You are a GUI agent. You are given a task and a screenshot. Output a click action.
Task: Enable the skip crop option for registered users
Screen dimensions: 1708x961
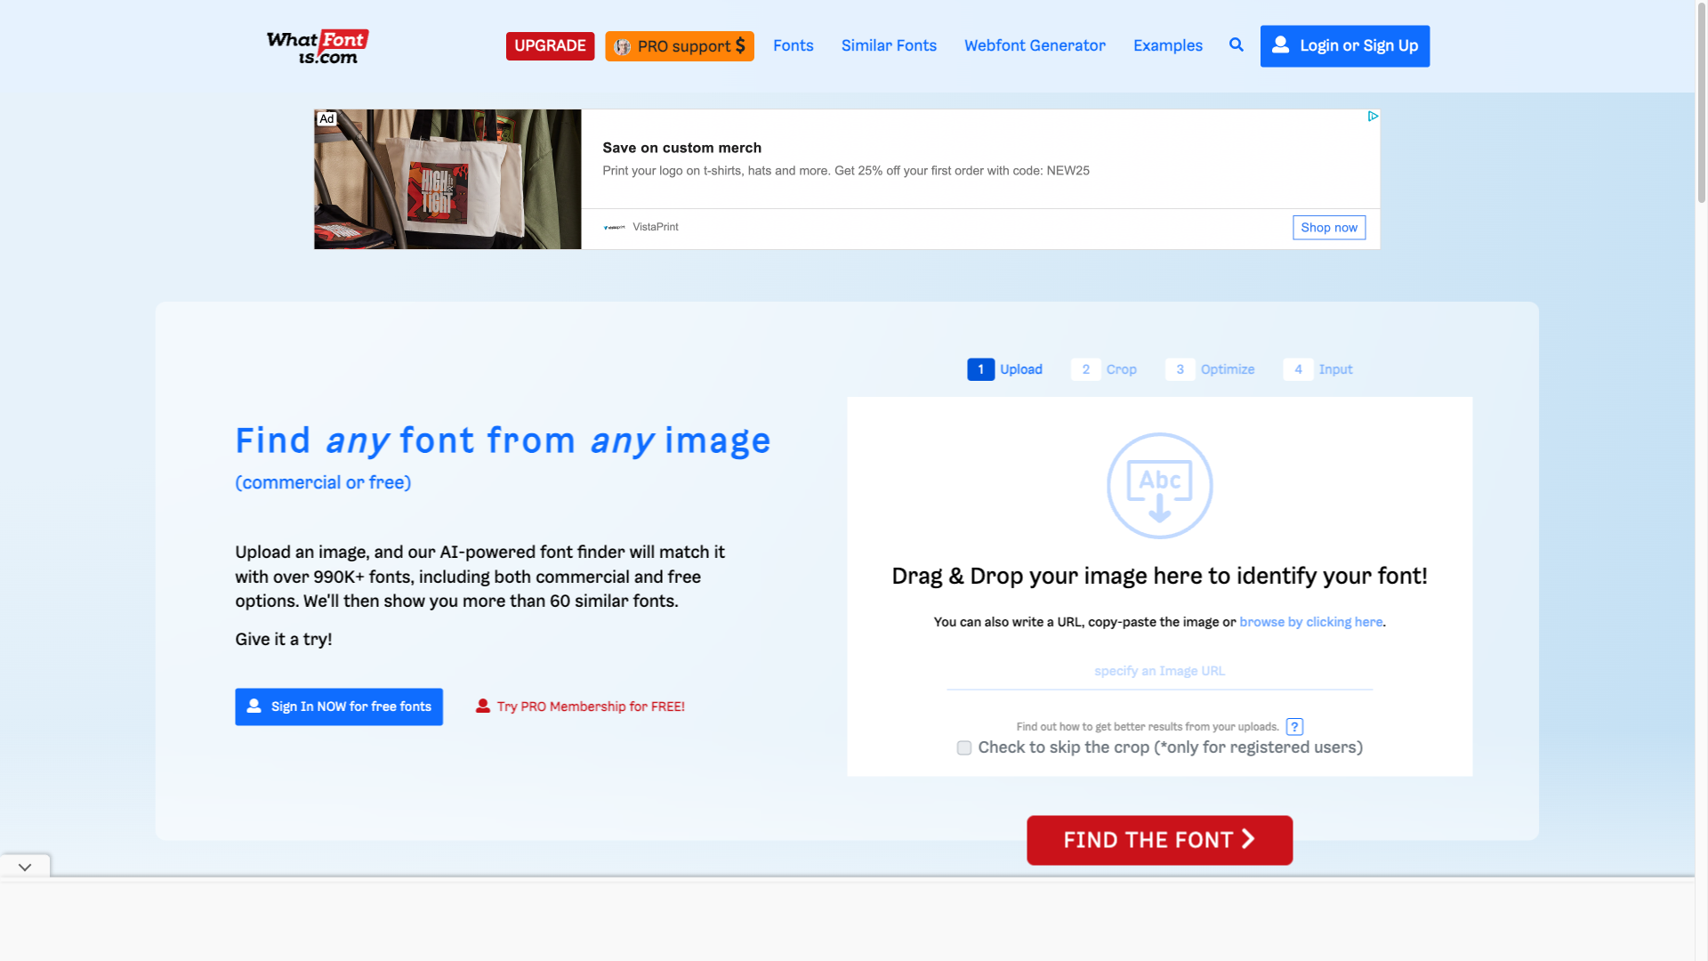(x=963, y=747)
